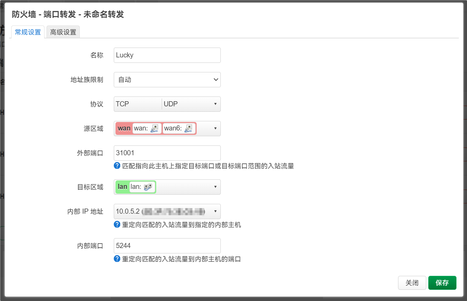Click help icon beside internal IP address hint
Screen dimensions: 467x301
pyautogui.click(x=117, y=225)
